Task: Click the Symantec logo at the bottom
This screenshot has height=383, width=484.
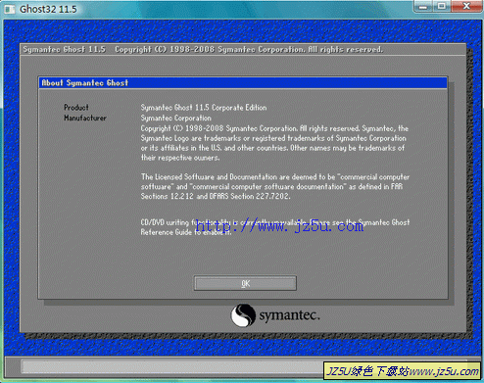Action: 275,315
